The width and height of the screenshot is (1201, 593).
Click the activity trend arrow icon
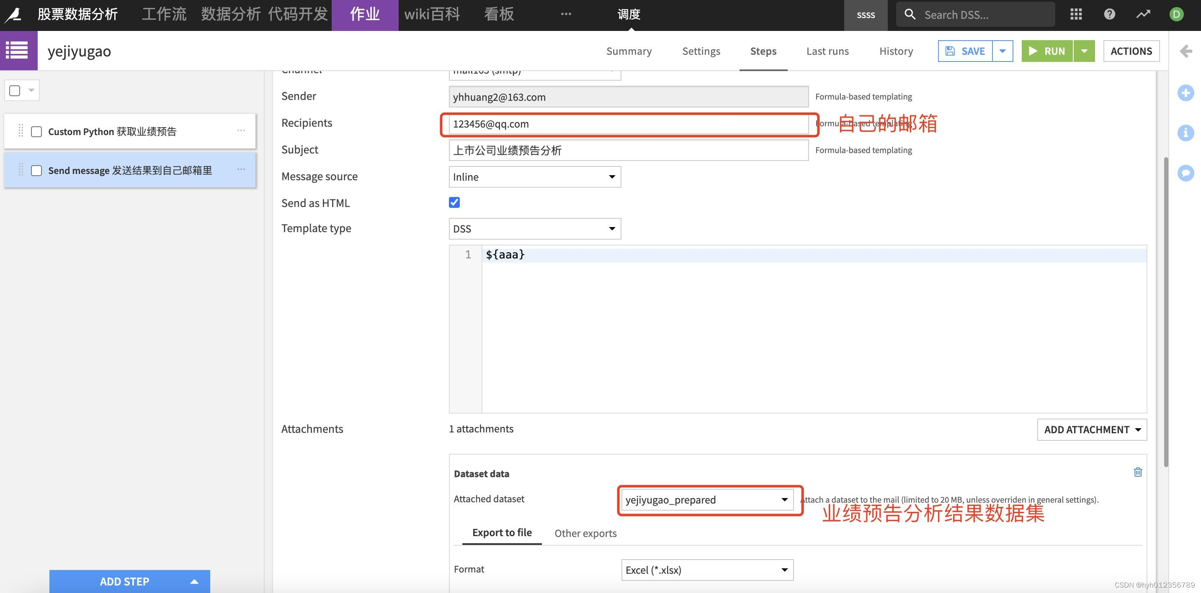click(x=1143, y=15)
